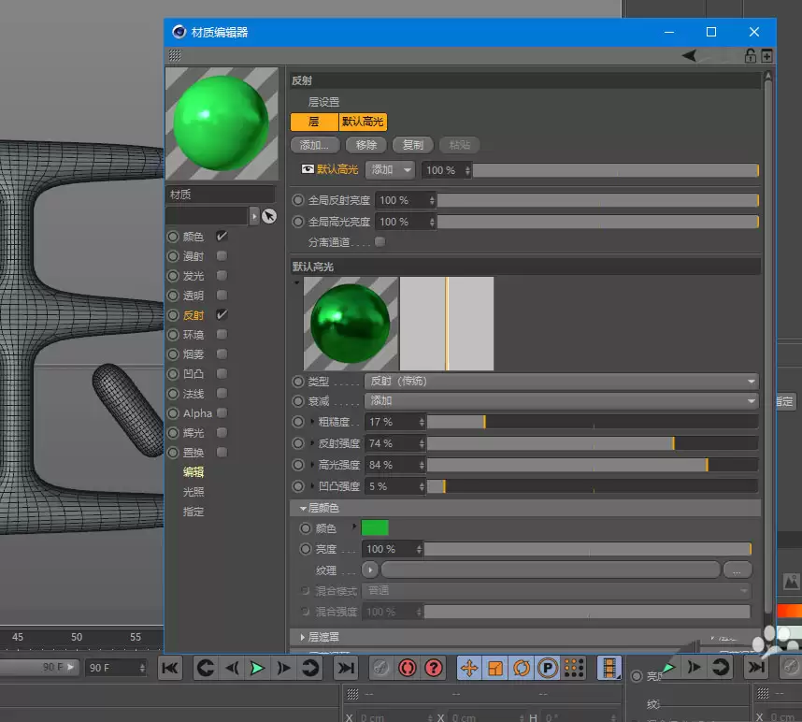Open help via the red question mark icon
Image resolution: width=802 pixels, height=722 pixels.
pyautogui.click(x=431, y=668)
